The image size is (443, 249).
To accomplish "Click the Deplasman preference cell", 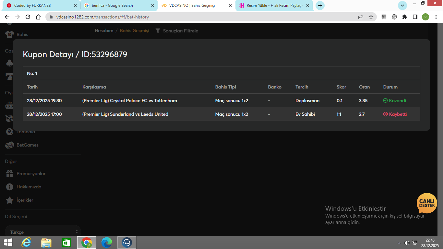I will (x=307, y=101).
